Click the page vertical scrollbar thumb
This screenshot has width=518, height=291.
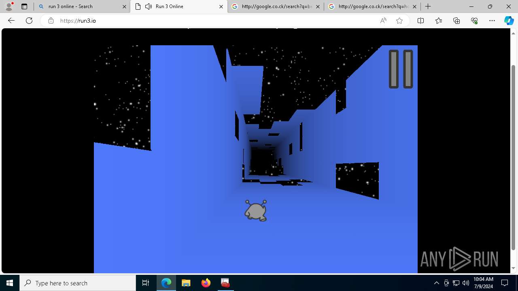click(x=514, y=158)
